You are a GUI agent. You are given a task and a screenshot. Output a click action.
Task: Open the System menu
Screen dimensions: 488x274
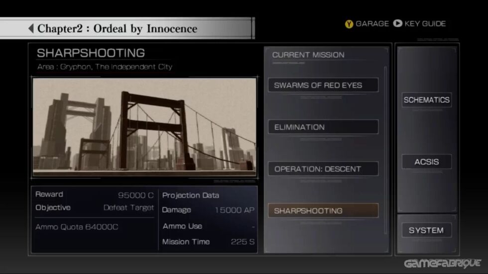tap(426, 230)
